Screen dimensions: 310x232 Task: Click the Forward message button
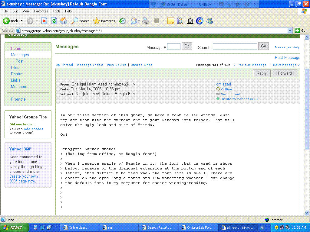285,73
